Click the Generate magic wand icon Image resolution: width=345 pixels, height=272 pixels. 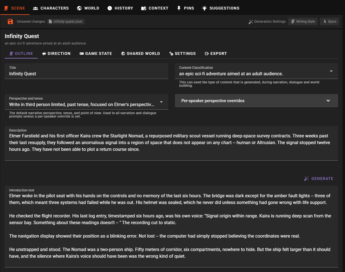(306, 179)
